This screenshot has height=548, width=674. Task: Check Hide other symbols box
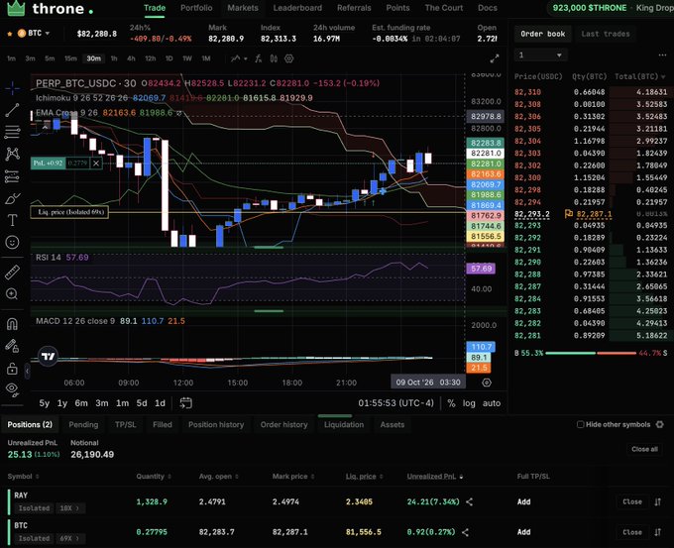click(x=580, y=425)
